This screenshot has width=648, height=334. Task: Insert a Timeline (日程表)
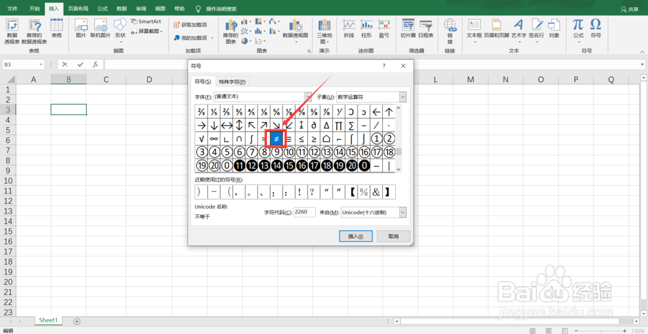pyautogui.click(x=426, y=29)
